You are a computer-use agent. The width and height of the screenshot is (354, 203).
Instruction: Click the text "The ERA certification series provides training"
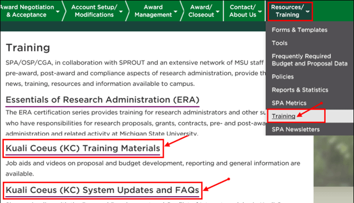click(x=80, y=113)
